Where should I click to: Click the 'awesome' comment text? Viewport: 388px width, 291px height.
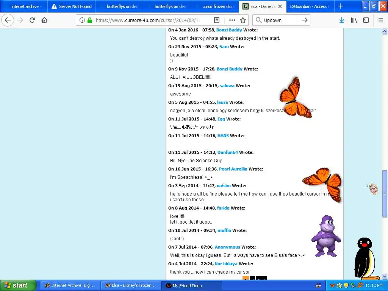pyautogui.click(x=180, y=94)
